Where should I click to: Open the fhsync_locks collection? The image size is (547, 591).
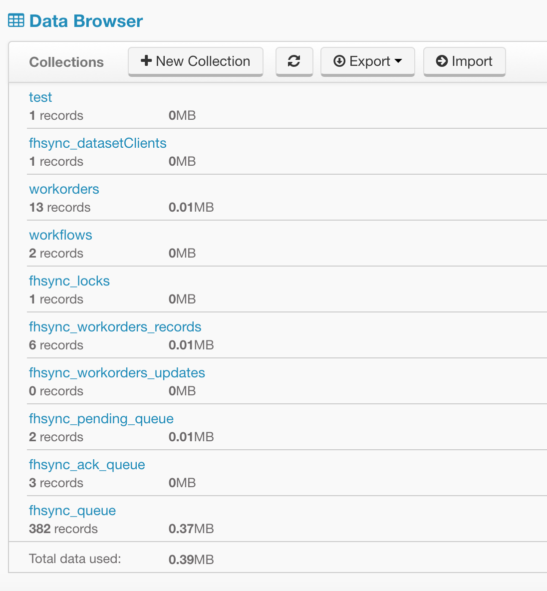pos(69,281)
